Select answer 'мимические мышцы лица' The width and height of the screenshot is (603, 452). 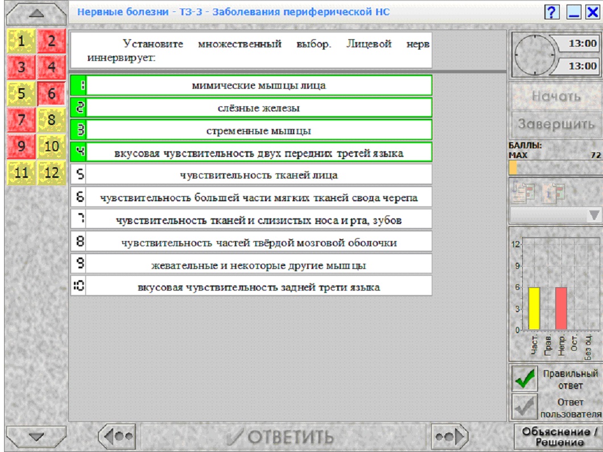[251, 85]
